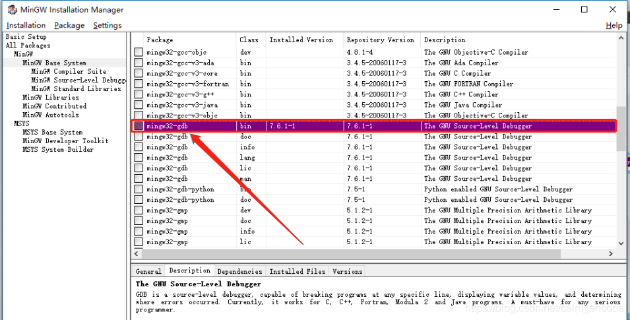Sort by the Package column header
The image size is (630, 320).
coord(189,40)
